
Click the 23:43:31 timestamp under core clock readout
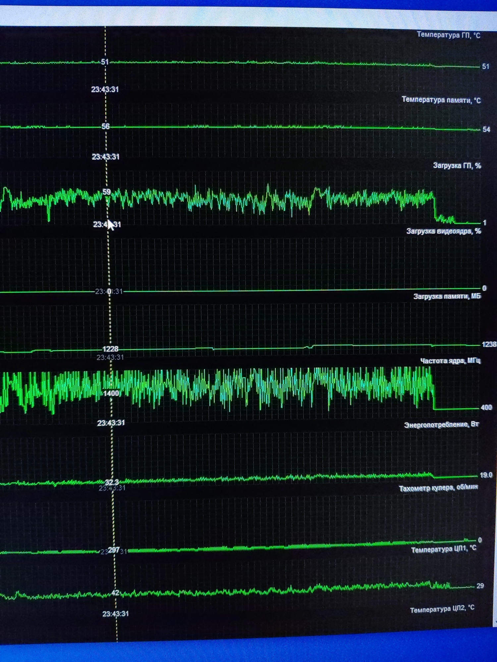tap(111, 423)
